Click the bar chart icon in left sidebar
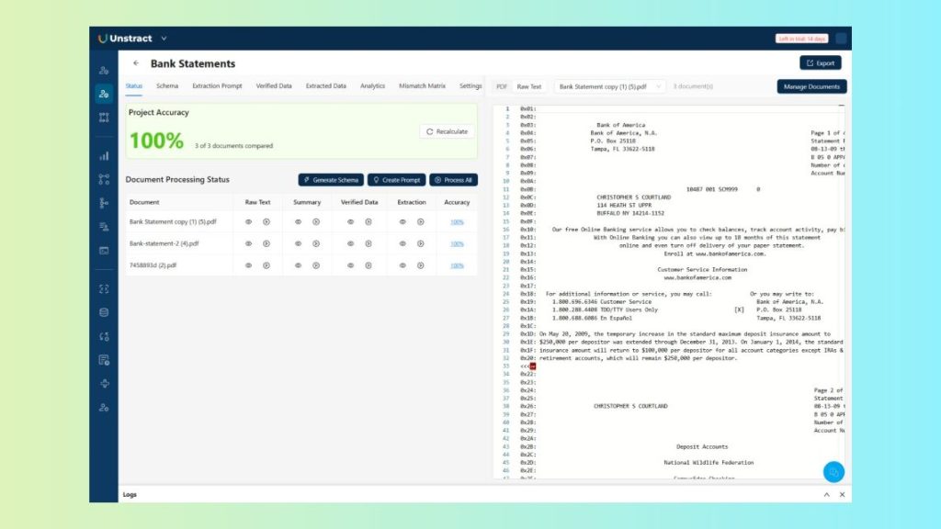 click(x=104, y=156)
